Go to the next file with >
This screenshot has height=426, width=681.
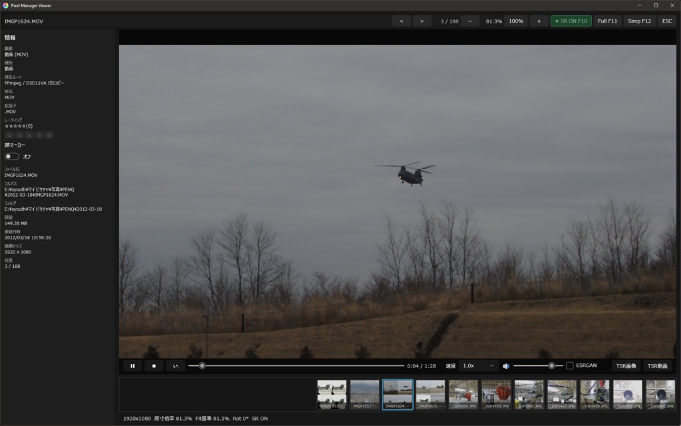click(x=422, y=21)
